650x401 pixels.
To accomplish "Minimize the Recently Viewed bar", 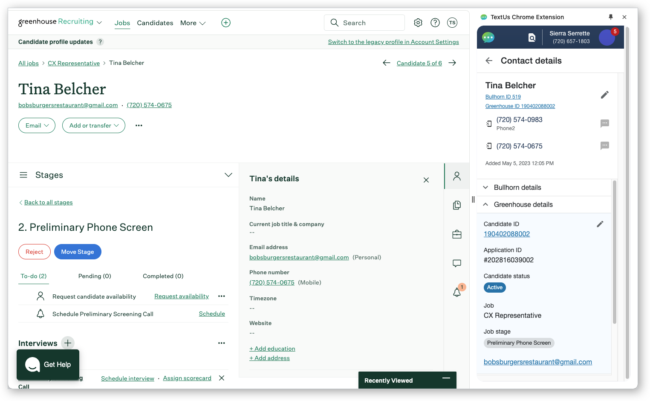I will point(446,378).
